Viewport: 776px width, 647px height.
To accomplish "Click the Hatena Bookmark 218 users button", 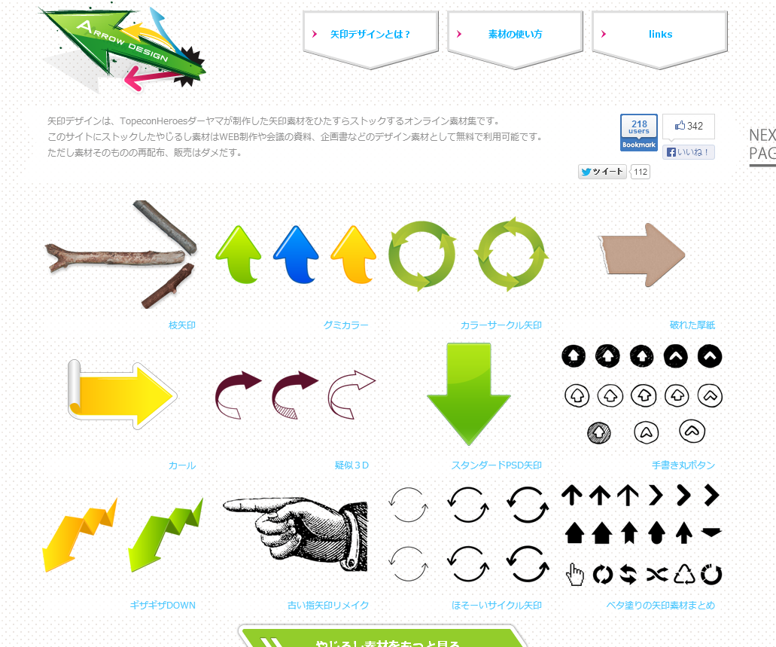I will [638, 133].
